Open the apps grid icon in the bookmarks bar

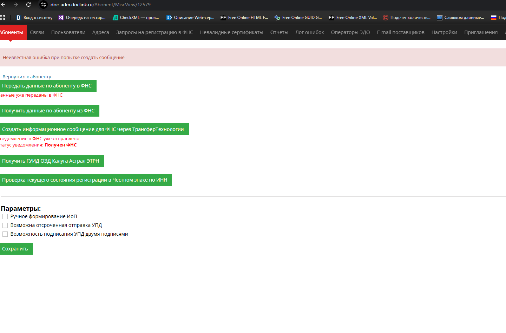3,17
